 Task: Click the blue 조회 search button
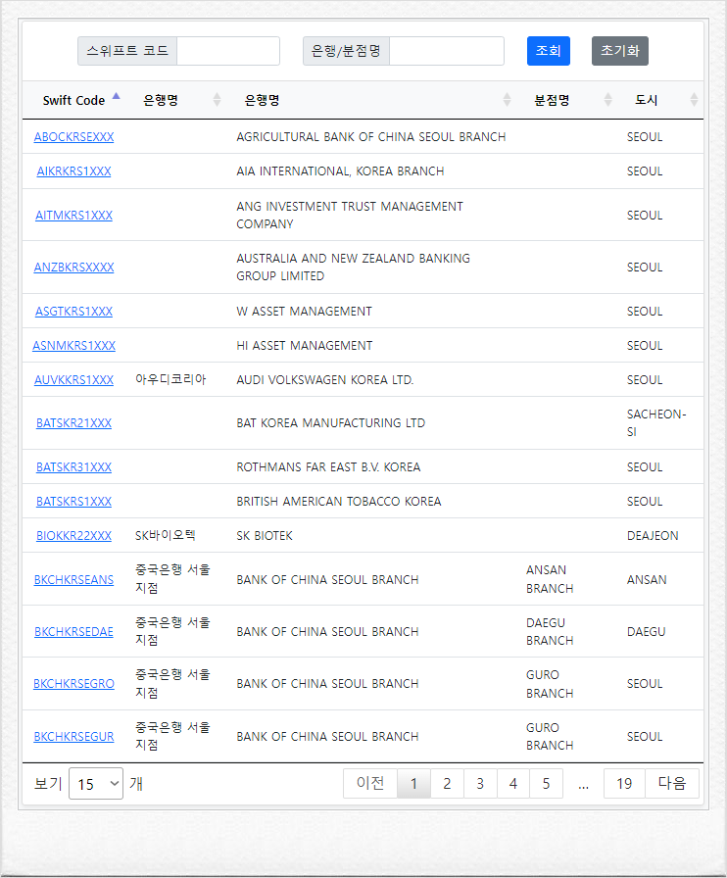click(x=549, y=51)
